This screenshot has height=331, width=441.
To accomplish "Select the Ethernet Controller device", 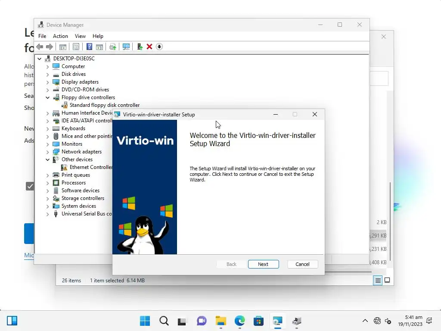I will tap(91, 167).
